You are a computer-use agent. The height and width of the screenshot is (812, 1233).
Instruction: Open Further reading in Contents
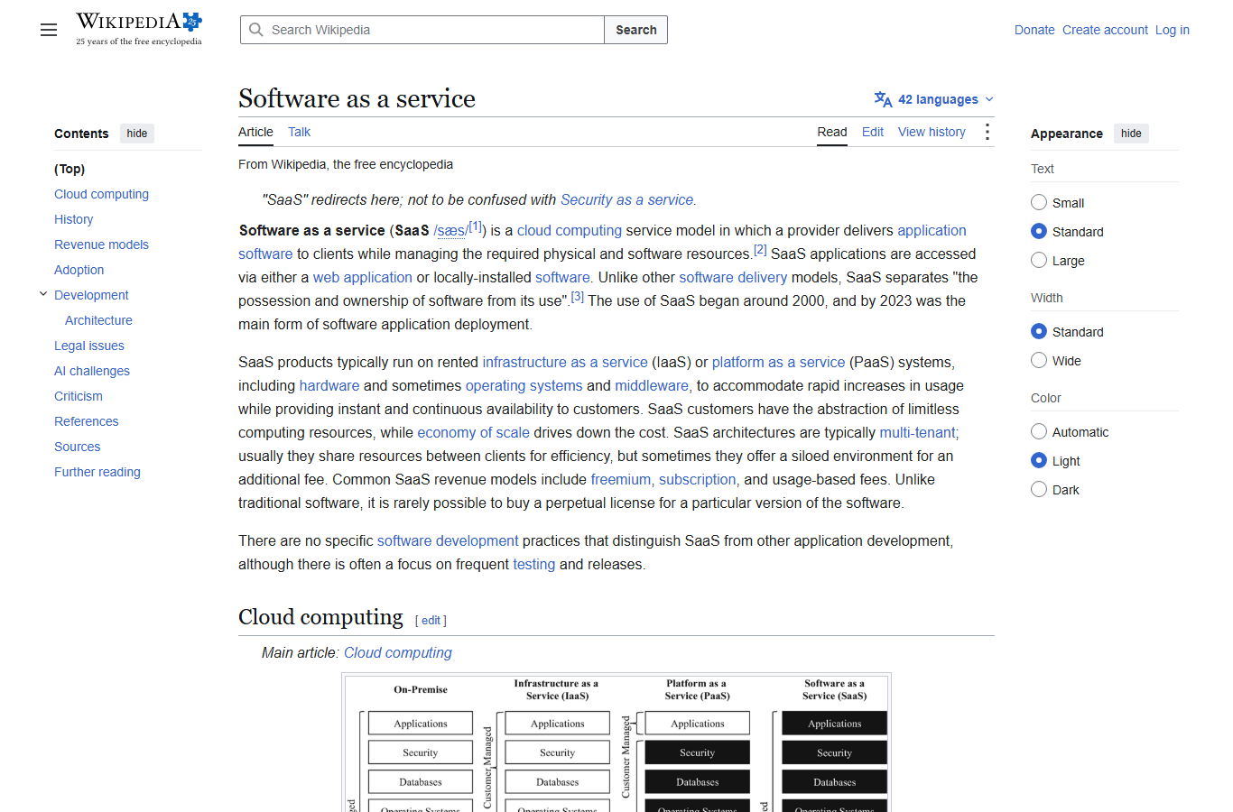pyautogui.click(x=97, y=472)
